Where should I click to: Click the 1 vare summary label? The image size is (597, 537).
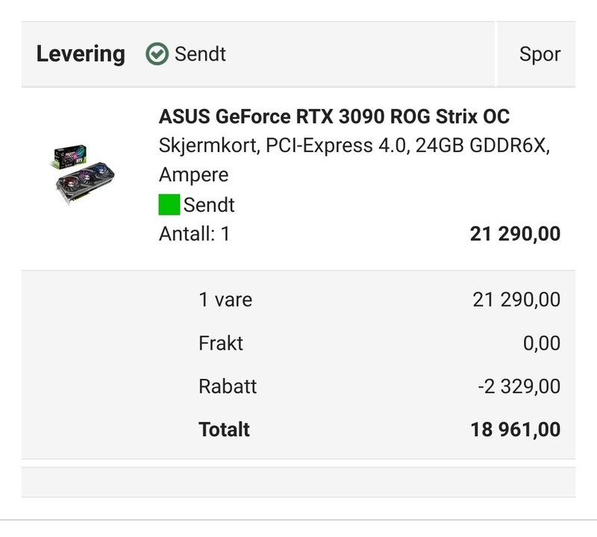225,300
